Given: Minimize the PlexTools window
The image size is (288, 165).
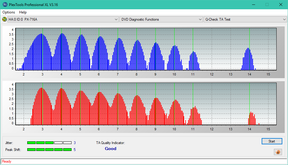Looking at the screenshot, I should [x=254, y=4].
